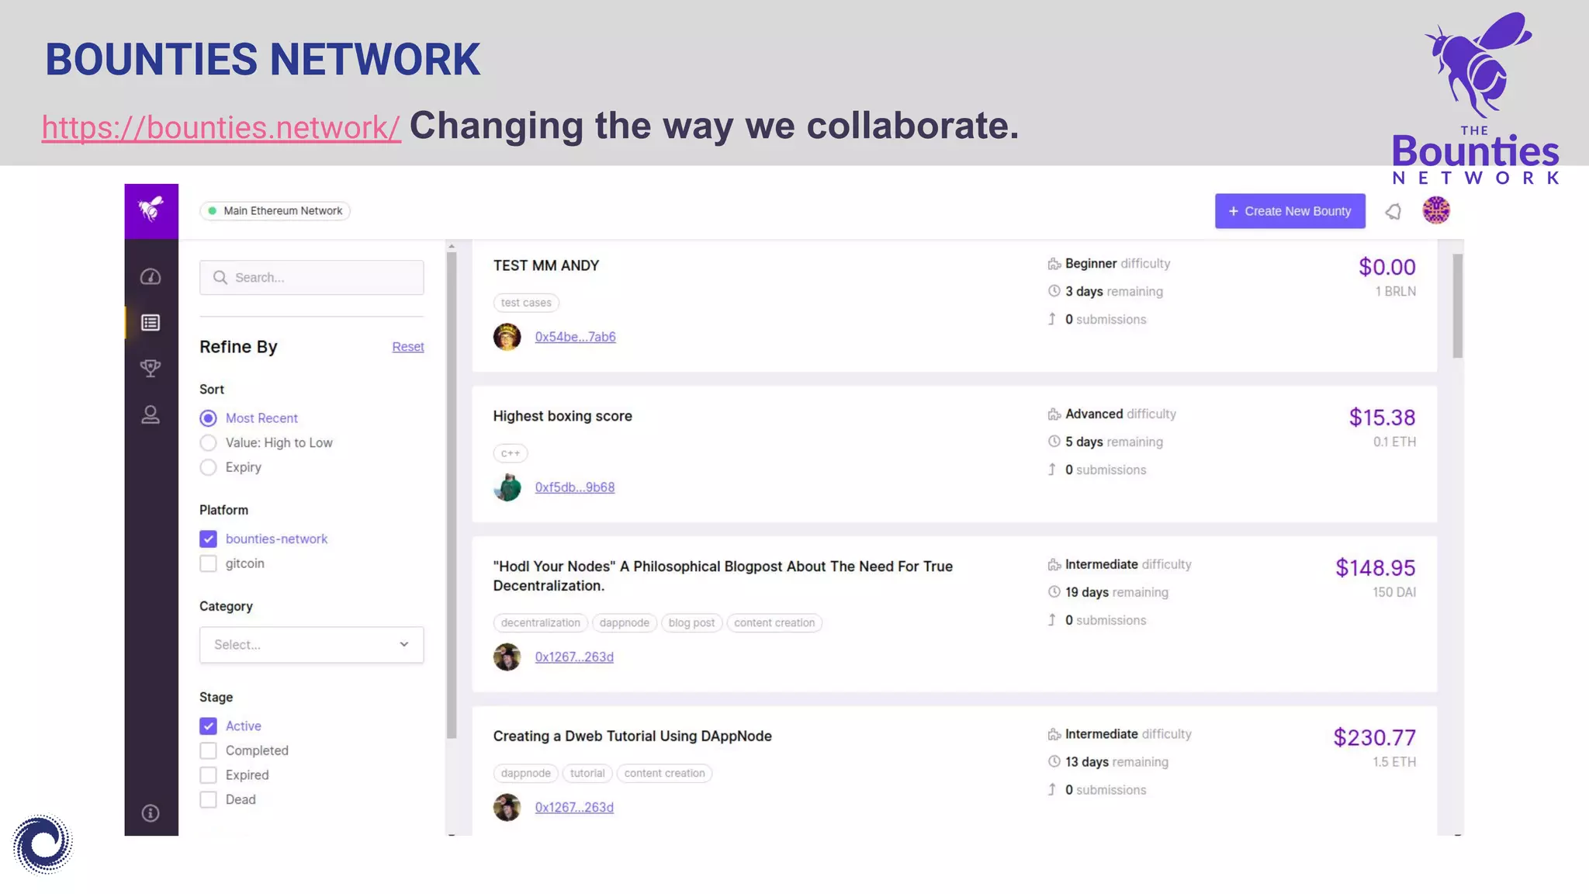Viewport: 1589px width, 894px height.
Task: Open the leaderboard trophy icon
Action: pyautogui.click(x=151, y=369)
